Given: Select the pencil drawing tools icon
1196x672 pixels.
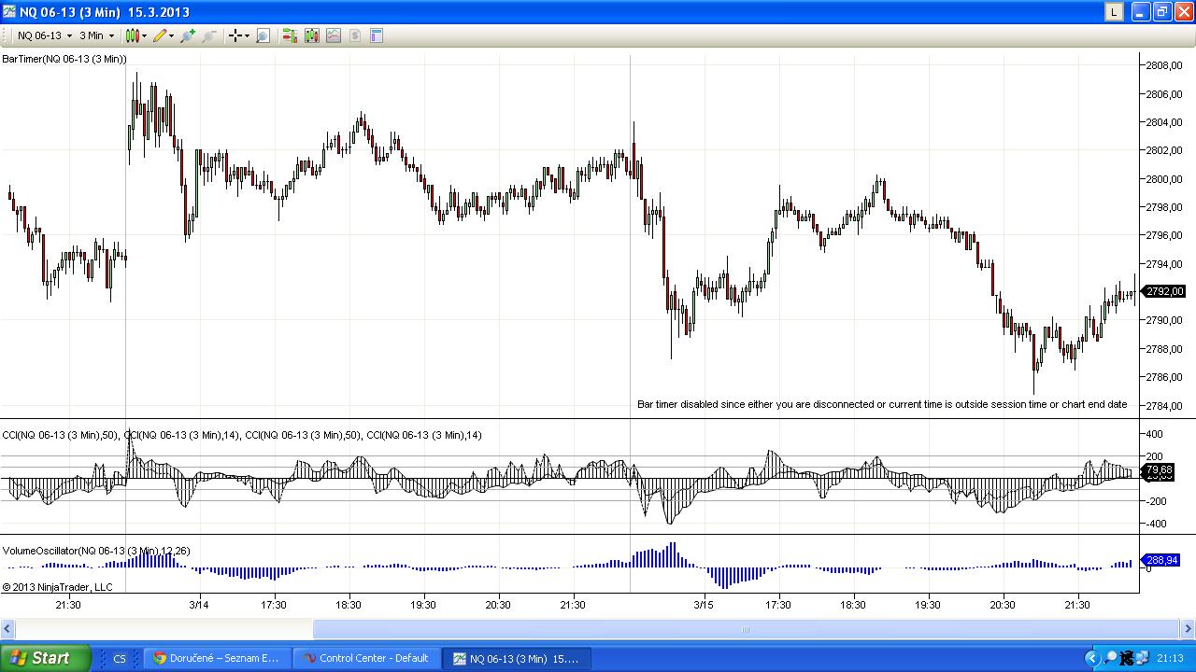Looking at the screenshot, I should [x=160, y=35].
